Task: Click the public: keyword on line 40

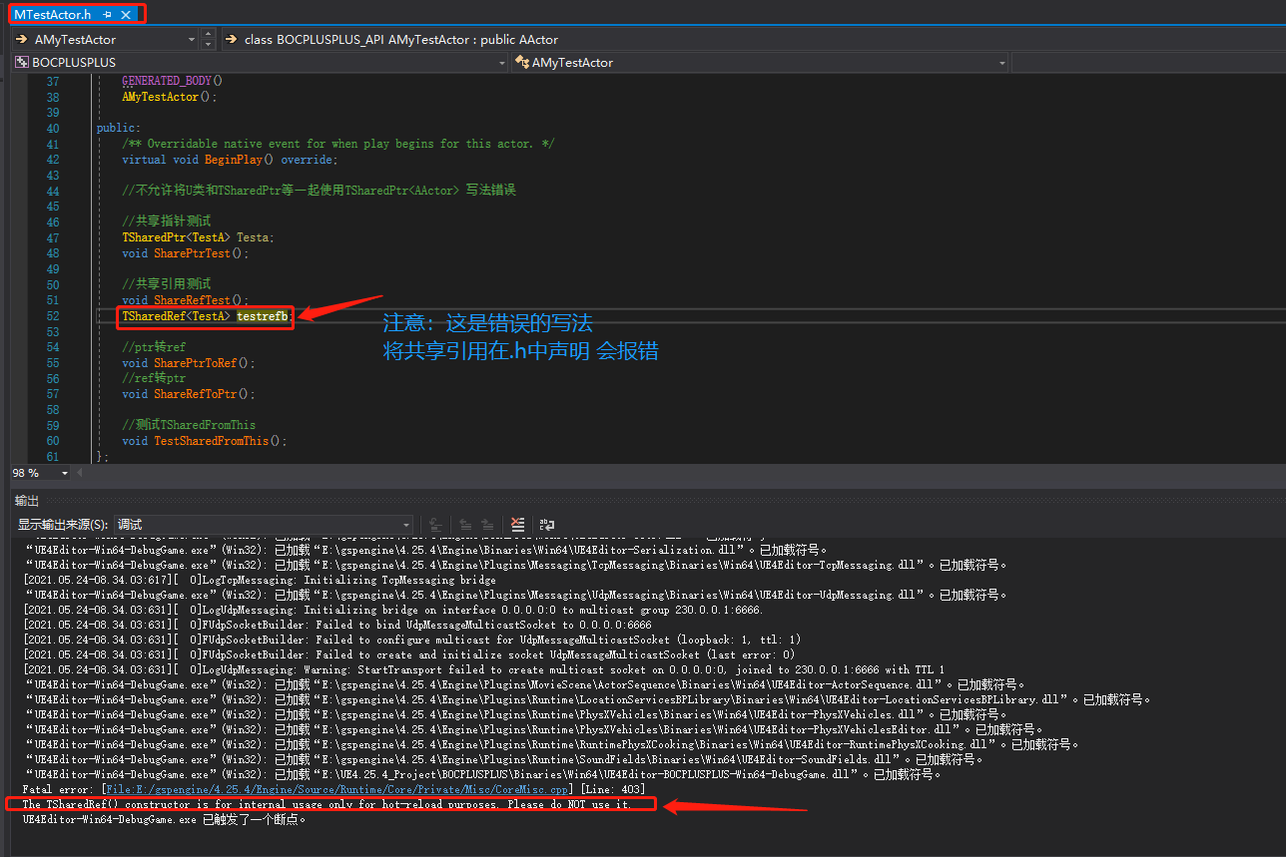Action: click(x=119, y=129)
